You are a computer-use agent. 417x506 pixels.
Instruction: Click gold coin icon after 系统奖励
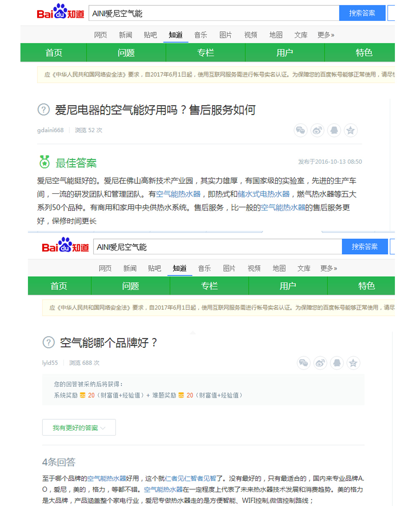coord(83,395)
